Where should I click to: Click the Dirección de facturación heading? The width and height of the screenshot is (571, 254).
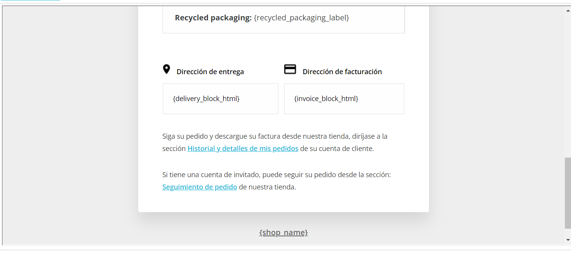pos(342,72)
